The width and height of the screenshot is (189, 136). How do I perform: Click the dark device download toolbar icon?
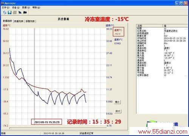pos(20,12)
